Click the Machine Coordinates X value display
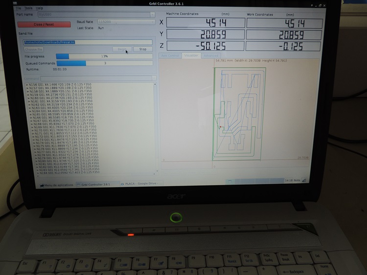This screenshot has height=275, width=367. coord(204,23)
